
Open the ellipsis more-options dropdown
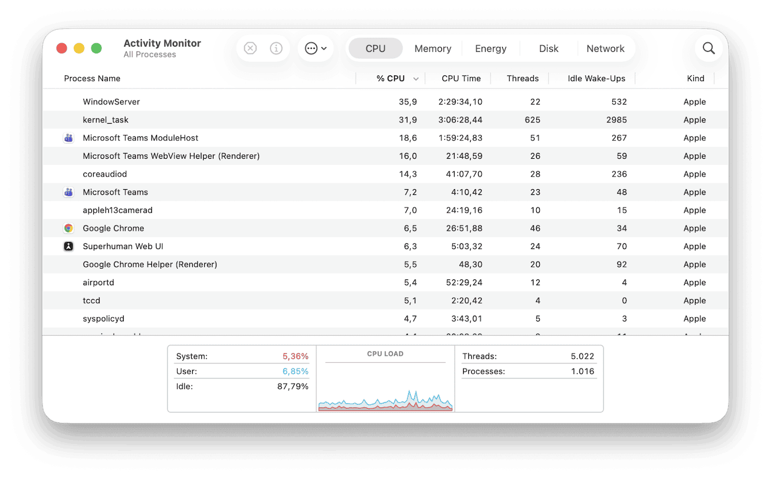[316, 48]
